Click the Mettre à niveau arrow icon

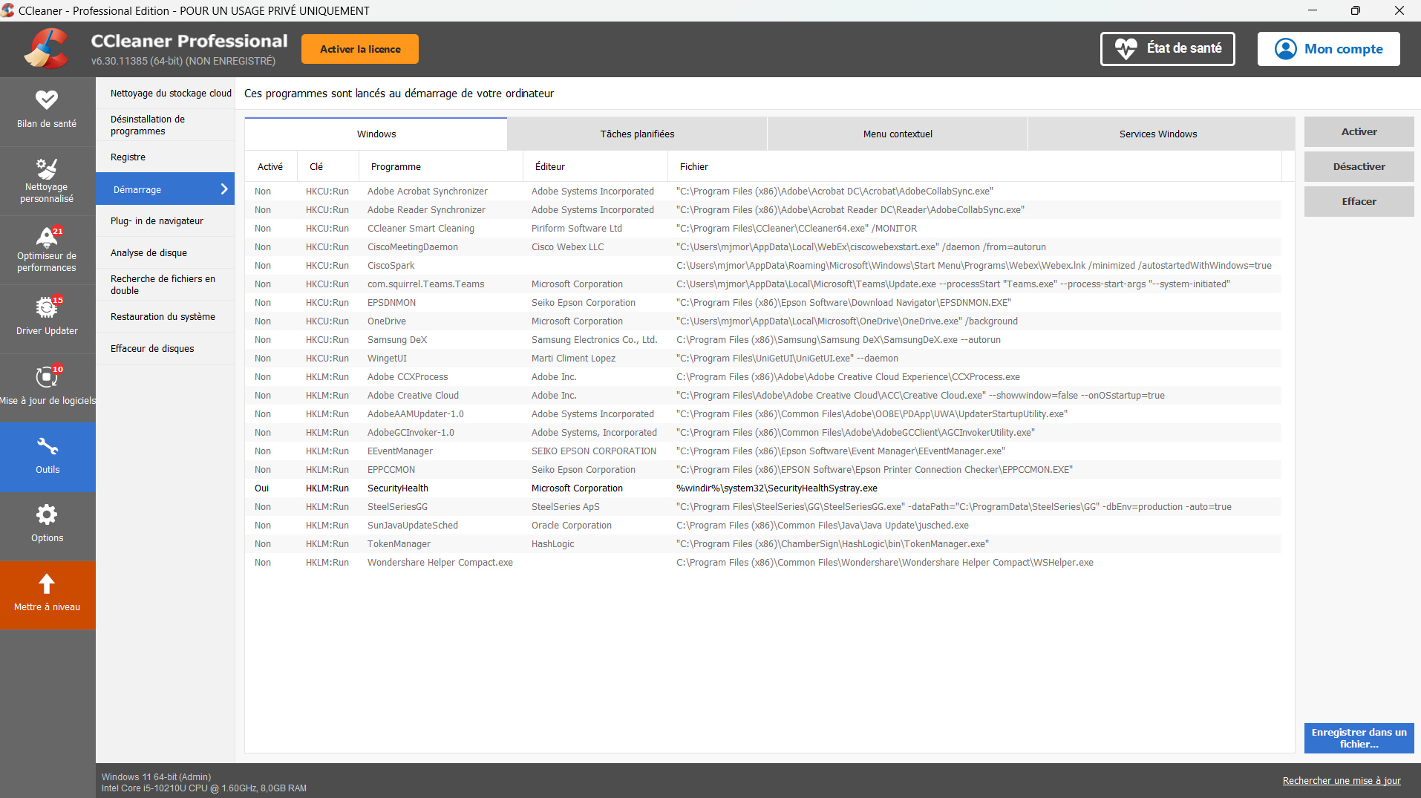(47, 584)
